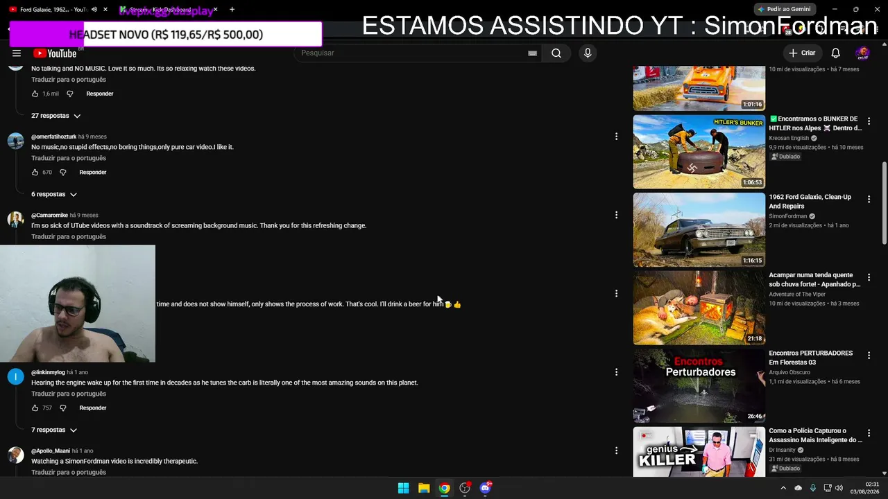Click the Chrome taskbar icon
Screen dimensions: 888x499
coord(444,488)
